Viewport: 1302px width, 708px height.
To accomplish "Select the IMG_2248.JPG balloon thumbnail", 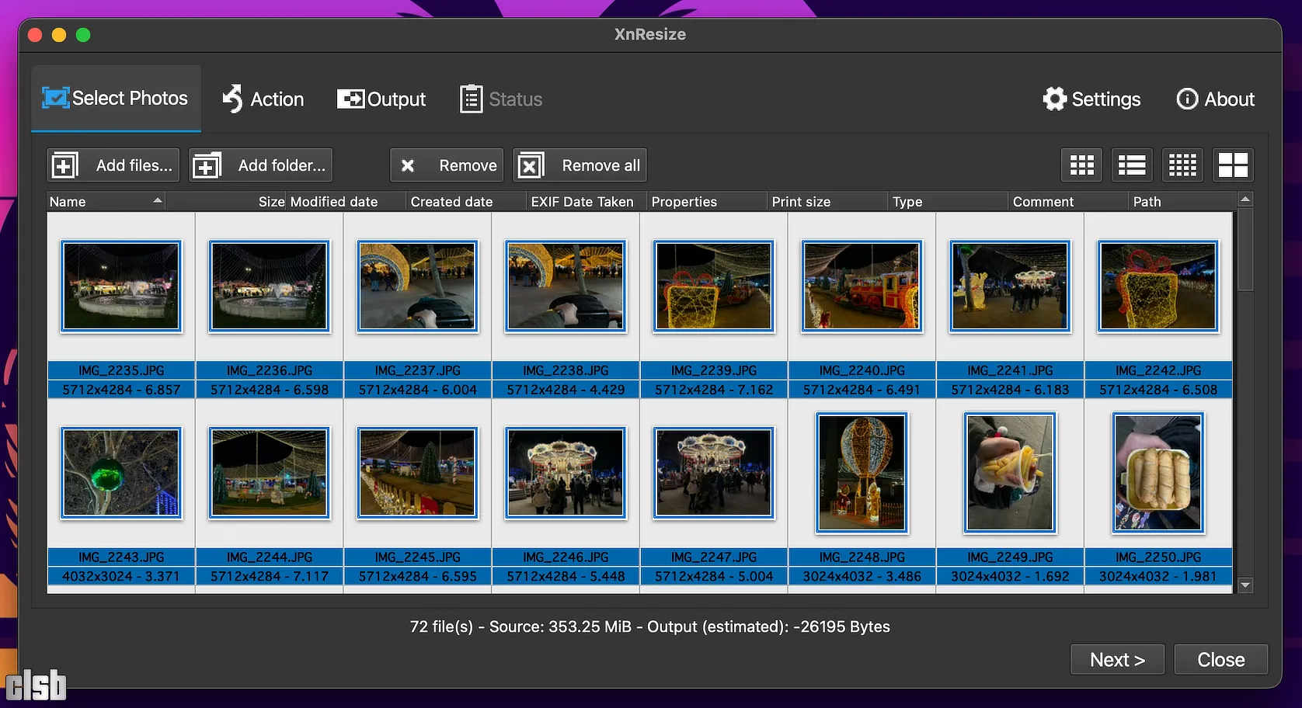I will [x=862, y=473].
